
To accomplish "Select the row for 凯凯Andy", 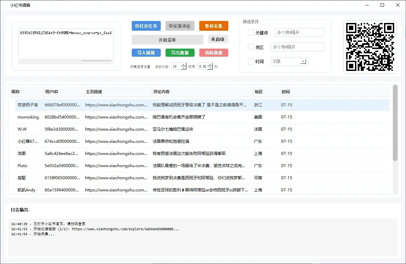I will click(202, 190).
